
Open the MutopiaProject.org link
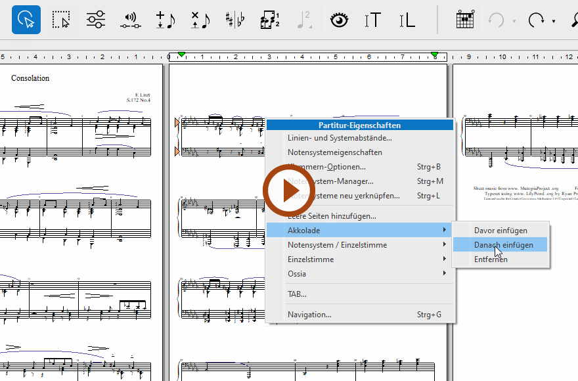pyautogui.click(x=534, y=188)
